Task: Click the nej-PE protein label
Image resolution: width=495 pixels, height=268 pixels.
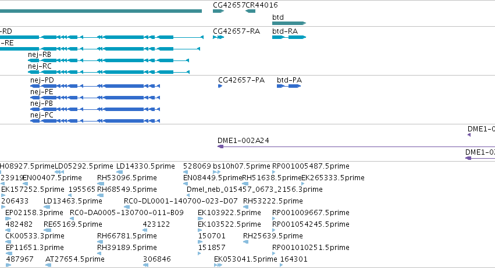Action: click(42, 92)
